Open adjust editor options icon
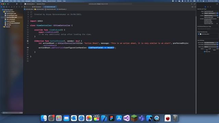The image size is (219, 123). 192,7
